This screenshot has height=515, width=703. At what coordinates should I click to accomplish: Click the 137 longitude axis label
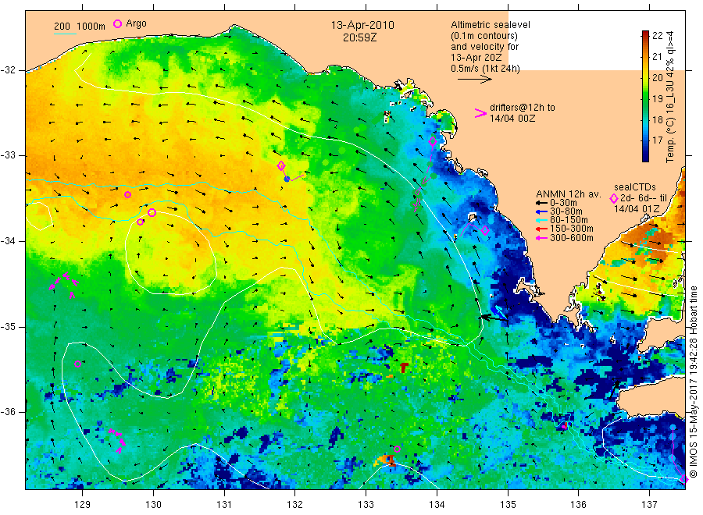(x=649, y=505)
